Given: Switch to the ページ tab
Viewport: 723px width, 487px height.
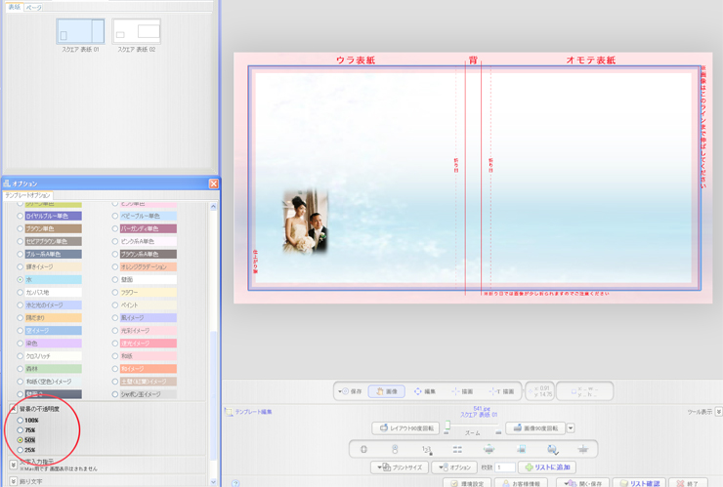Looking at the screenshot, I should coord(33,7).
